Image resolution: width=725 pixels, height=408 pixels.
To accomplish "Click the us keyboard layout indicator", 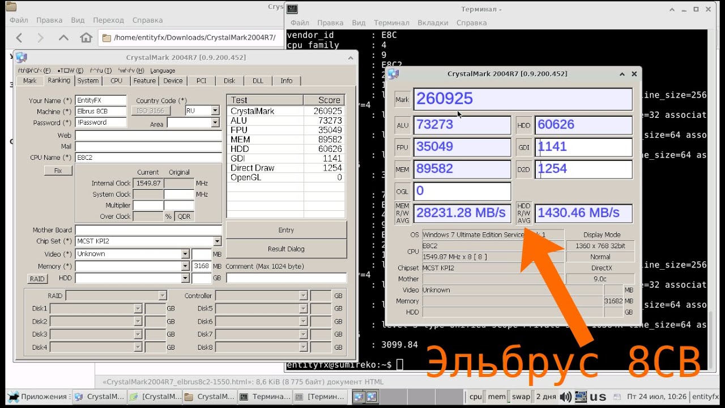I will click(598, 397).
